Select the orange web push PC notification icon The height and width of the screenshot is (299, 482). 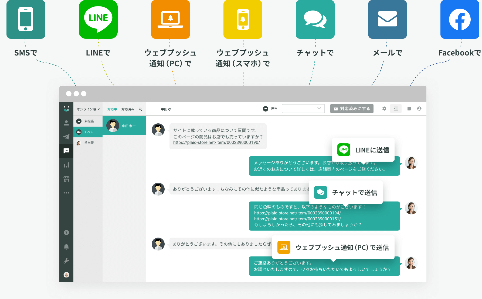[171, 19]
